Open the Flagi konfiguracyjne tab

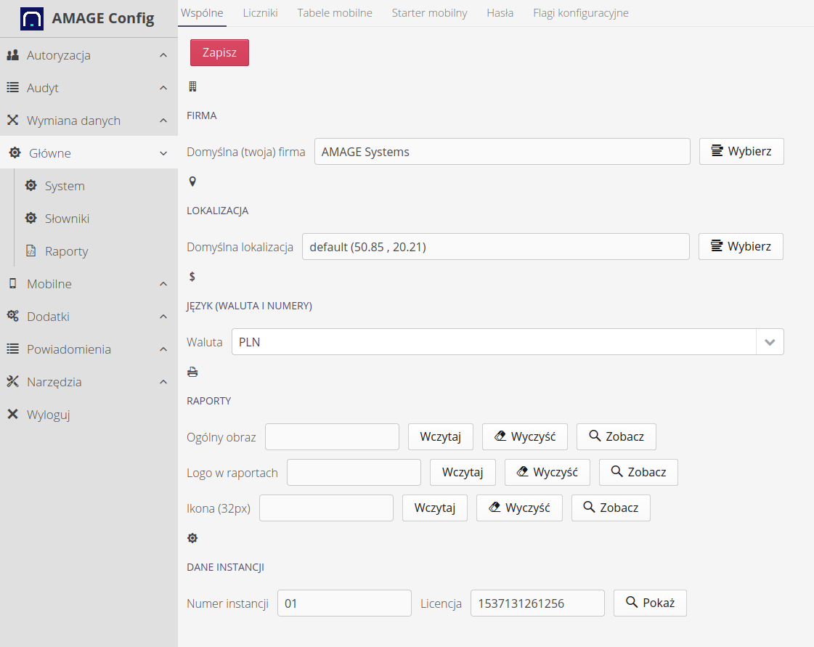coord(580,13)
